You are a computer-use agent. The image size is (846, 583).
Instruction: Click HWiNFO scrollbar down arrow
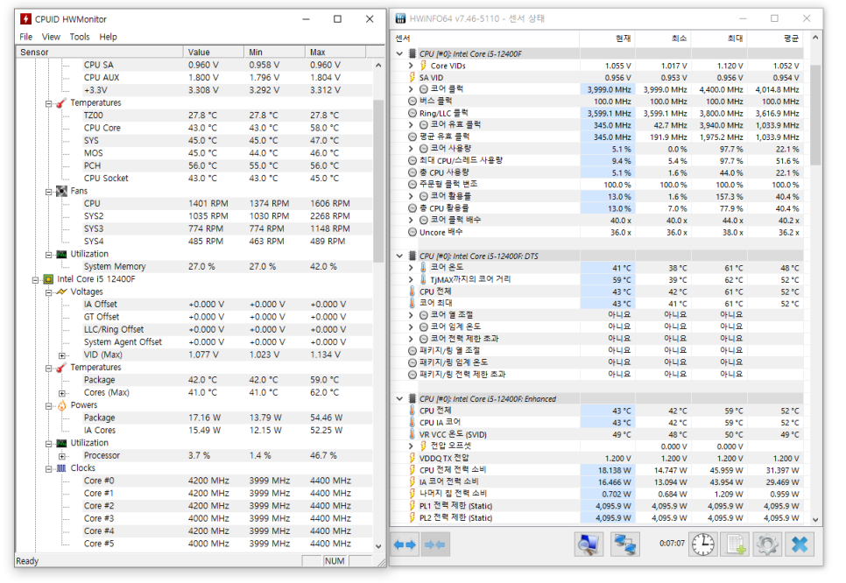click(815, 520)
